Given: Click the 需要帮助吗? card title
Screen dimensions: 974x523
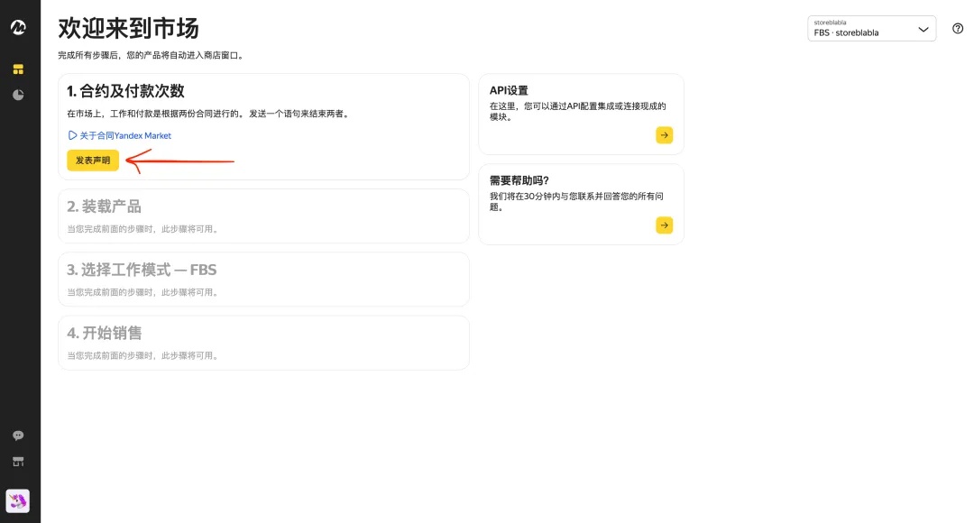Looking at the screenshot, I should click(519, 180).
